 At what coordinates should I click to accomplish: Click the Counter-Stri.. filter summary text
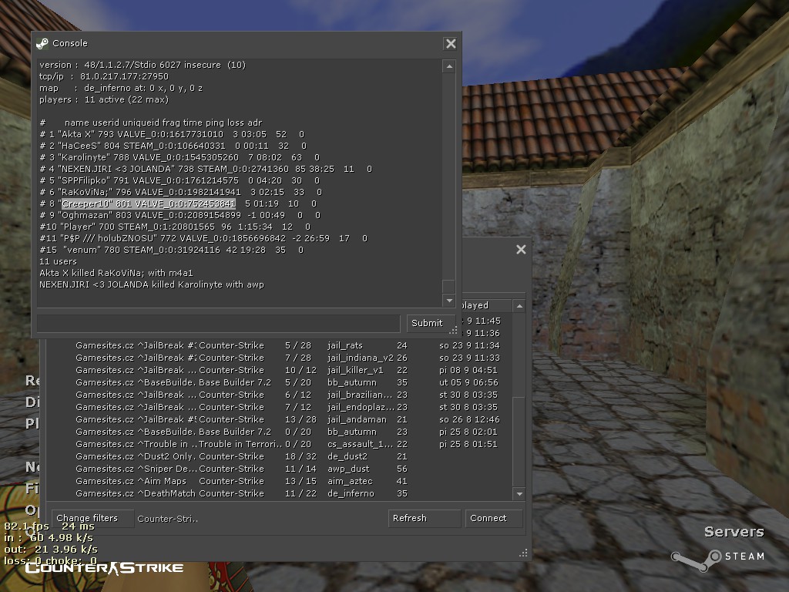pyautogui.click(x=167, y=519)
